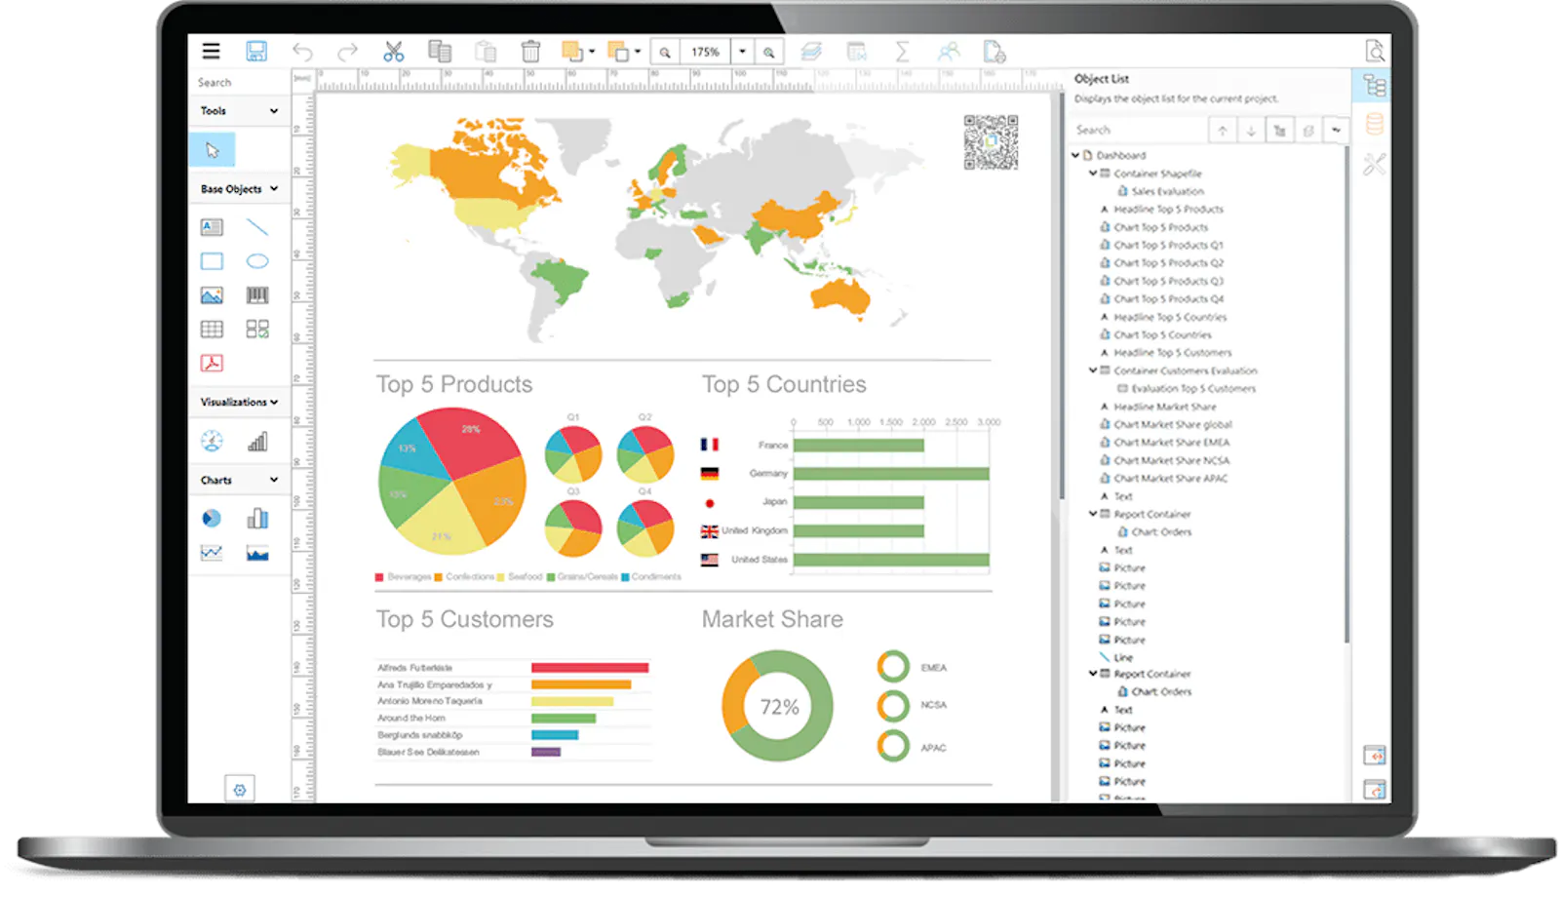
Task: Open the zoom level dropdown arrow
Action: tap(742, 53)
